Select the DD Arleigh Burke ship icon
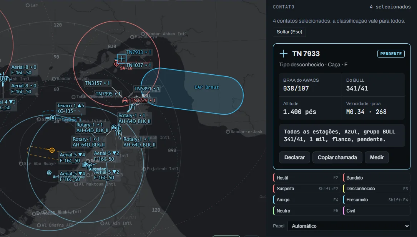 point(49,173)
